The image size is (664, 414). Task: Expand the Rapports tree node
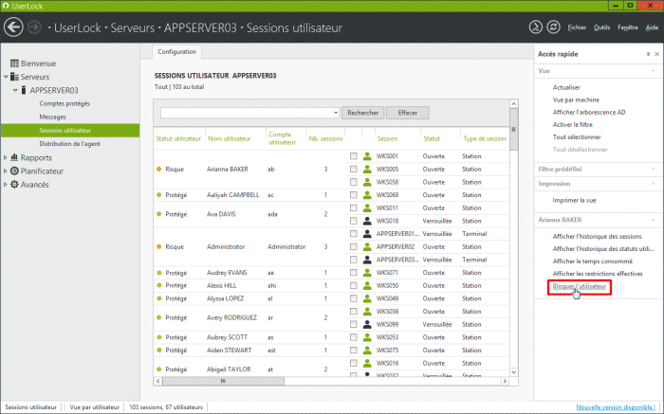pos(5,157)
